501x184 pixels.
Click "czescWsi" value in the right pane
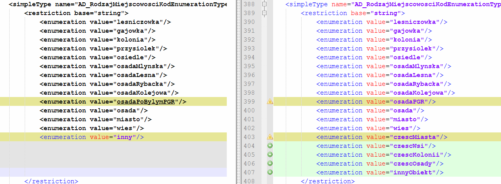click(x=408, y=146)
